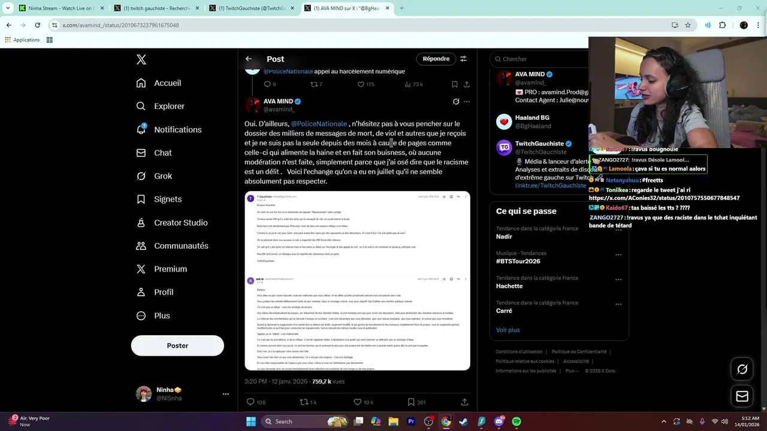Click the reply icon with 106 replies
This screenshot has width=767, height=431.
[x=250, y=402]
